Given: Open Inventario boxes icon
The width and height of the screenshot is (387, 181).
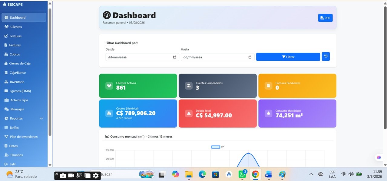Looking at the screenshot, I should [6, 82].
